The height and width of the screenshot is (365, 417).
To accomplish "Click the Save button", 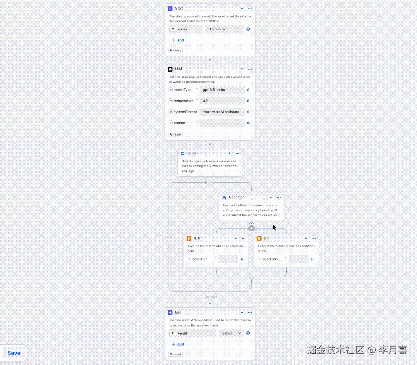I will click(x=14, y=353).
